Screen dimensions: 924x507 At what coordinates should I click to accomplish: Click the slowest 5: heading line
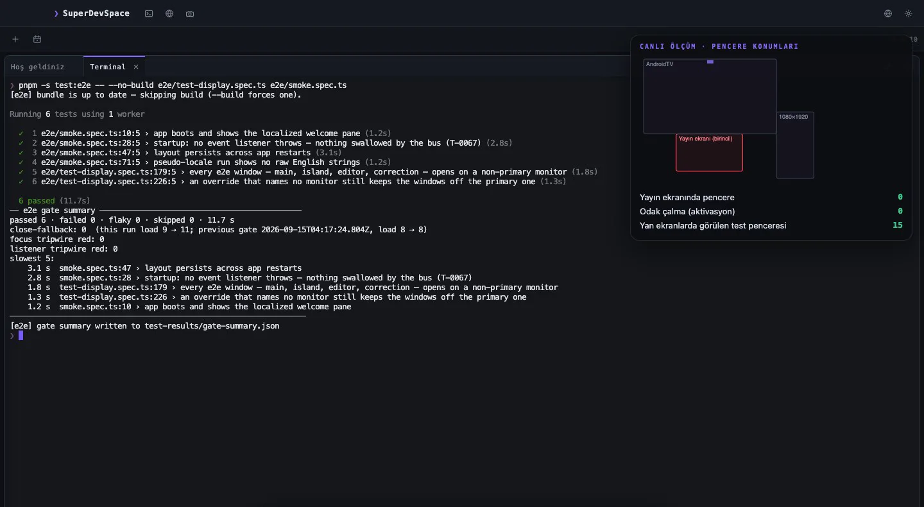(32, 259)
